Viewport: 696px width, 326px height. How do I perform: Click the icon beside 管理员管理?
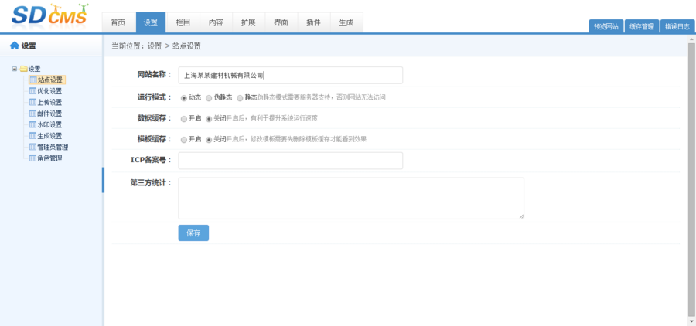[x=32, y=147]
